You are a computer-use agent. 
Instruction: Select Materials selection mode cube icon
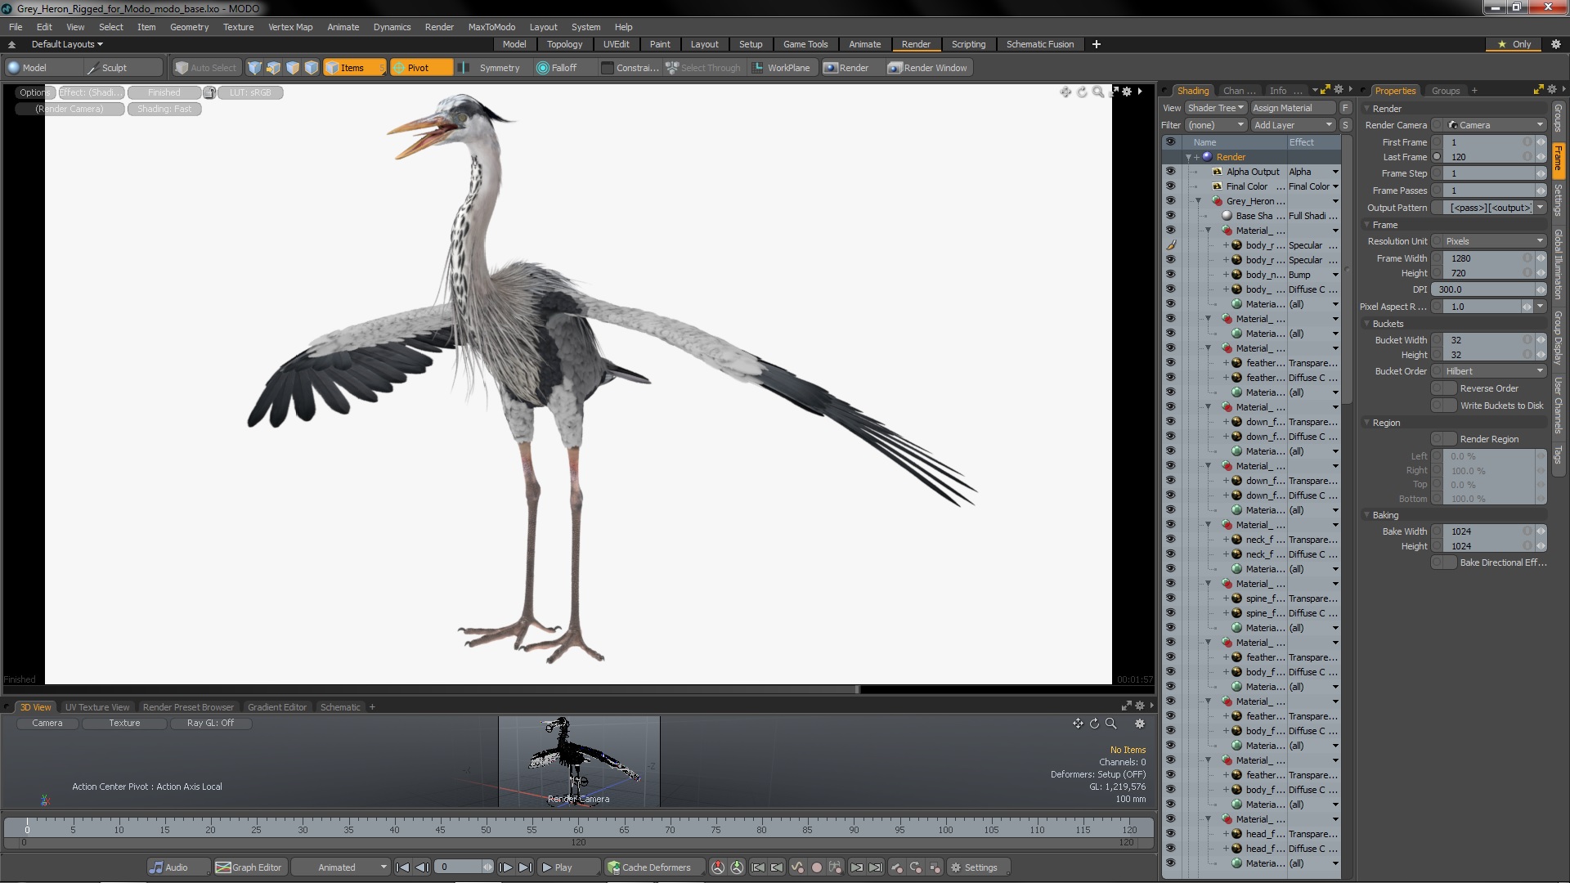point(311,68)
